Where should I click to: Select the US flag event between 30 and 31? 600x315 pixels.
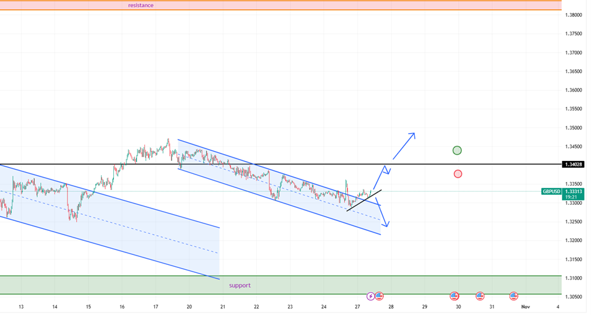[480, 296]
